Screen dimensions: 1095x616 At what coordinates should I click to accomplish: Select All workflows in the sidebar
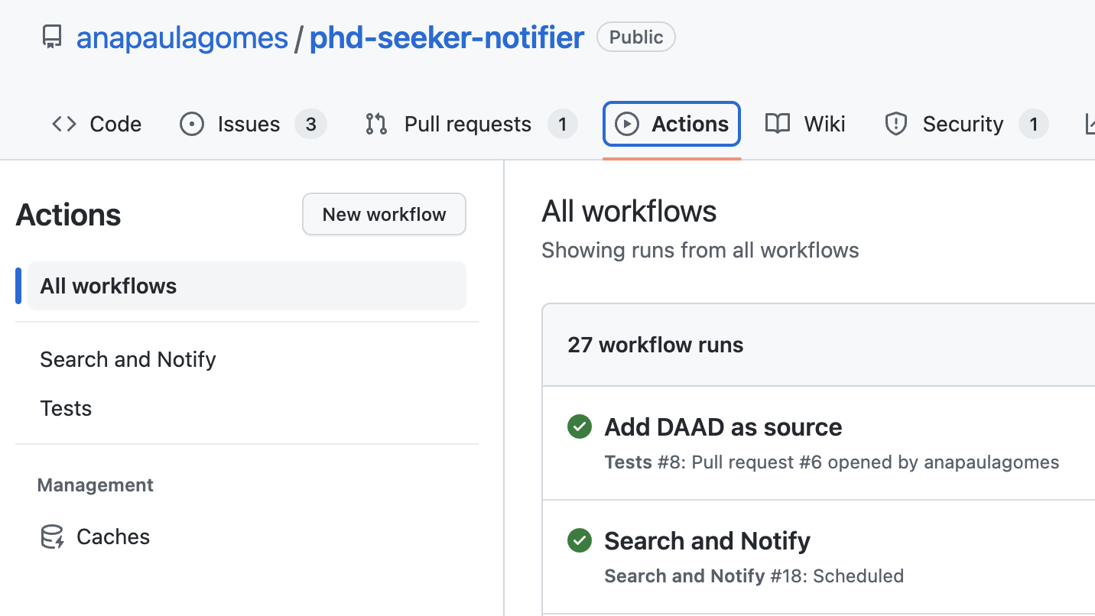(247, 286)
